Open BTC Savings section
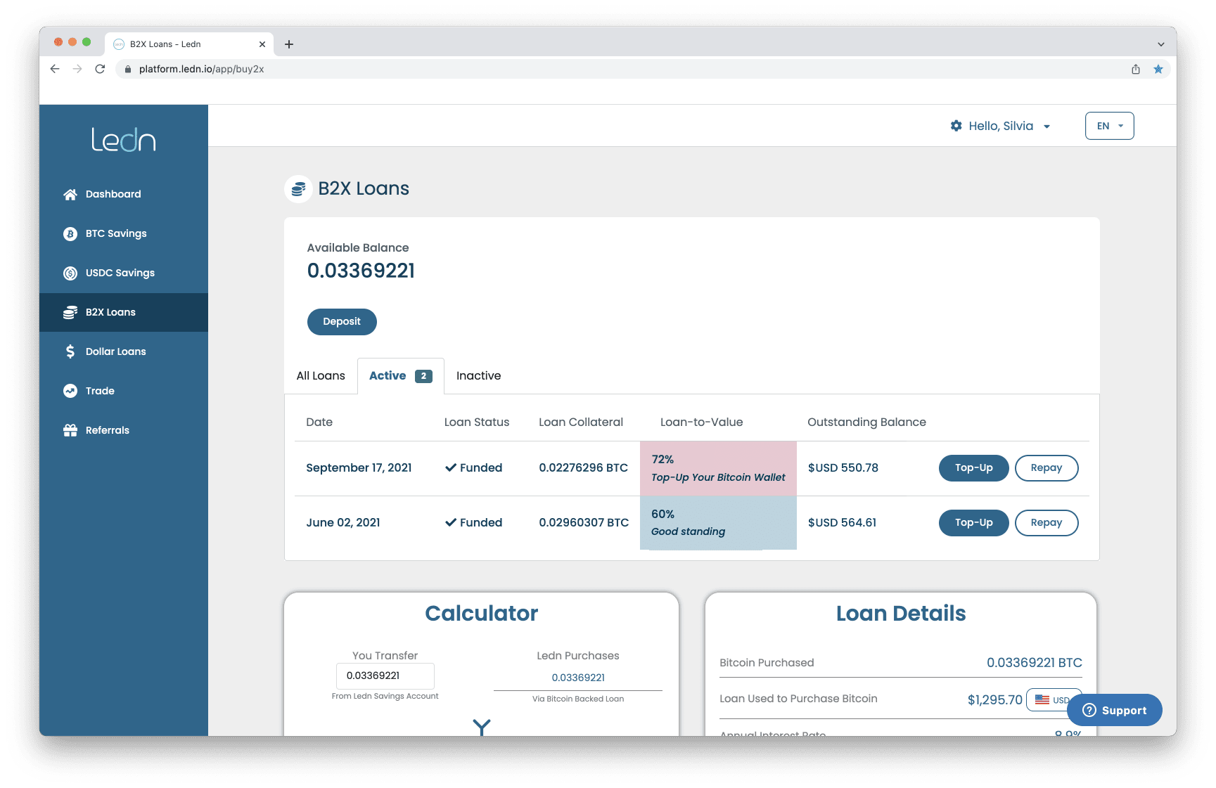Screen dimensions: 1216x788 click(x=124, y=233)
